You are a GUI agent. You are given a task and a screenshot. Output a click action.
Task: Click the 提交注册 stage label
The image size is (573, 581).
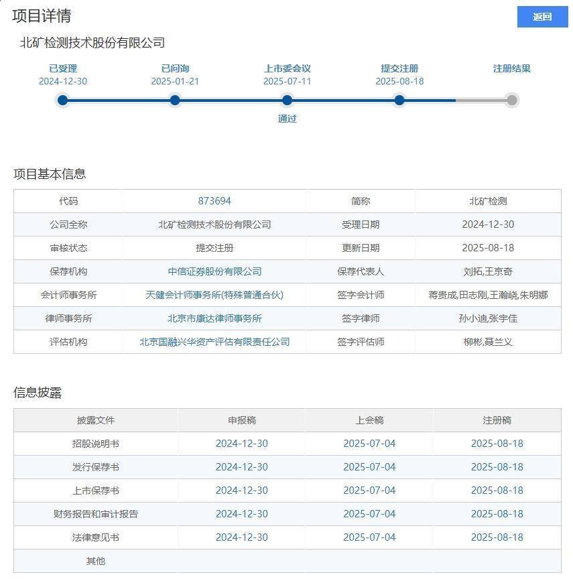(x=399, y=68)
